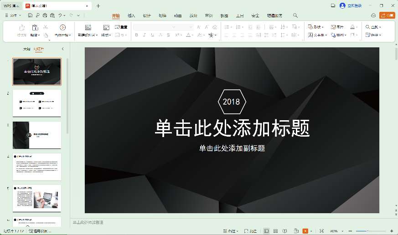Click the Undo arrow icon
Image resolution: width=398 pixels, height=235 pixels.
click(61, 15)
